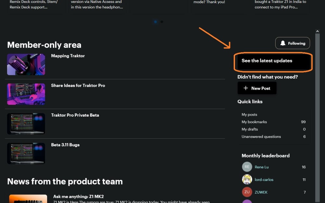Click News from the product team heading

pyautogui.click(x=65, y=182)
